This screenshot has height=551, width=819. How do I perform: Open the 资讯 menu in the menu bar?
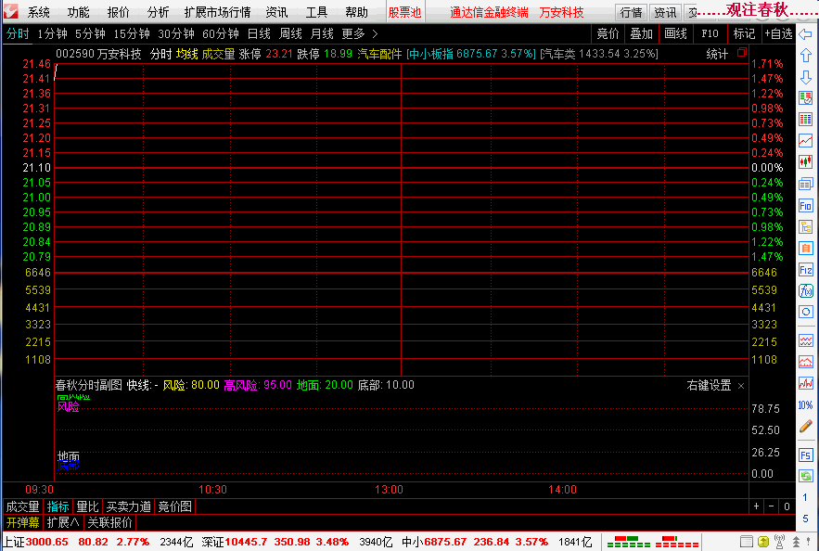[276, 12]
